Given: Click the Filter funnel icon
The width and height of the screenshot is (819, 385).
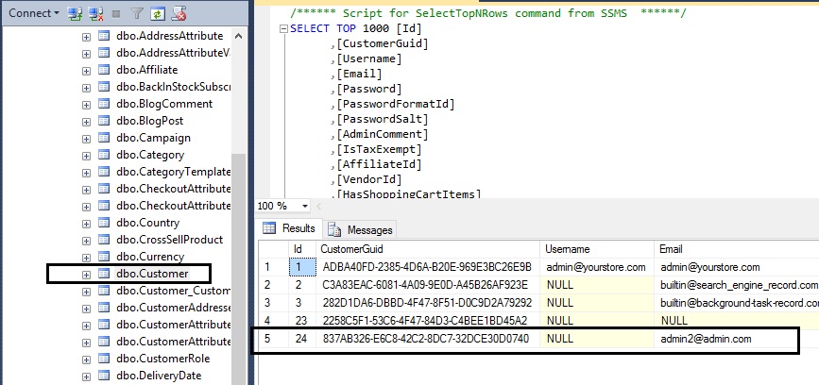Looking at the screenshot, I should click(136, 13).
